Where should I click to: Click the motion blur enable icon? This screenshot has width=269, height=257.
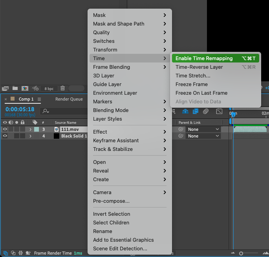point(205,112)
